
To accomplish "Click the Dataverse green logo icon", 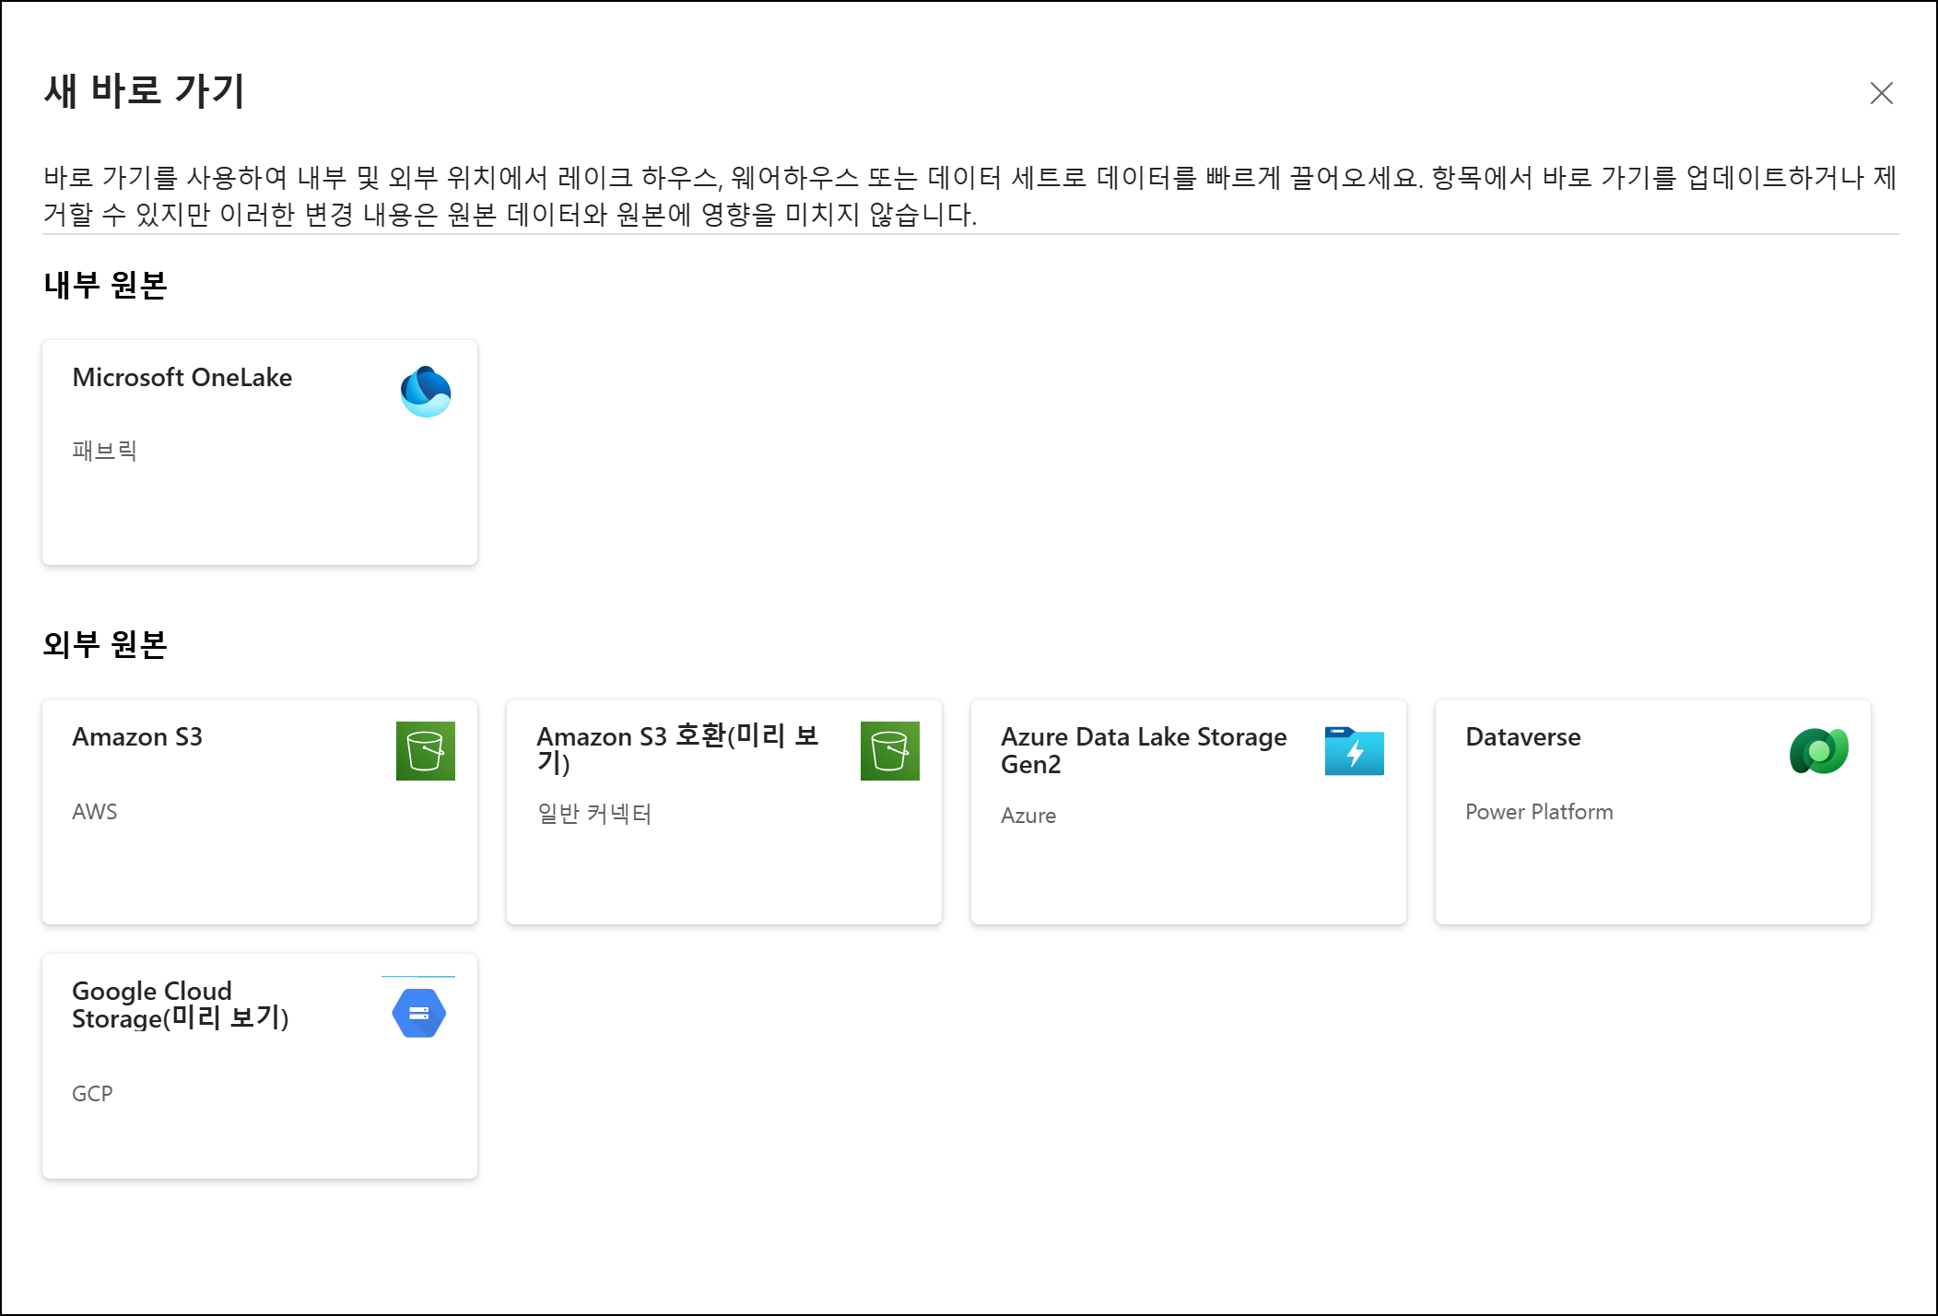I will pyautogui.click(x=1818, y=751).
